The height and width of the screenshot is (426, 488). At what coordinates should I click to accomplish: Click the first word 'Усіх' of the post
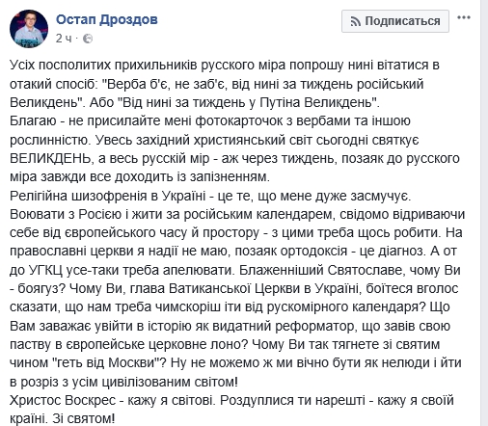[x=22, y=65]
